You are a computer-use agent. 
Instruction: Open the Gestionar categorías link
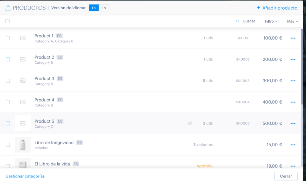pyautogui.click(x=25, y=176)
